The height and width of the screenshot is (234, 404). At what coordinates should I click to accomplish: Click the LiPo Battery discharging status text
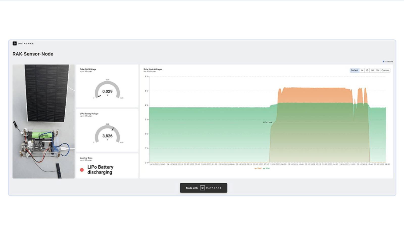100,170
